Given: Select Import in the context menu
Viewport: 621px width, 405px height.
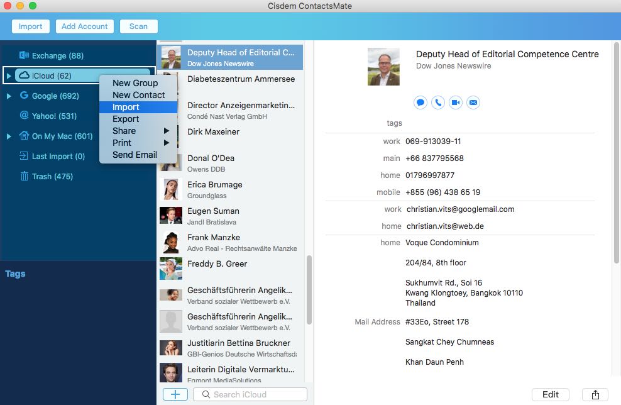Looking at the screenshot, I should (138, 107).
